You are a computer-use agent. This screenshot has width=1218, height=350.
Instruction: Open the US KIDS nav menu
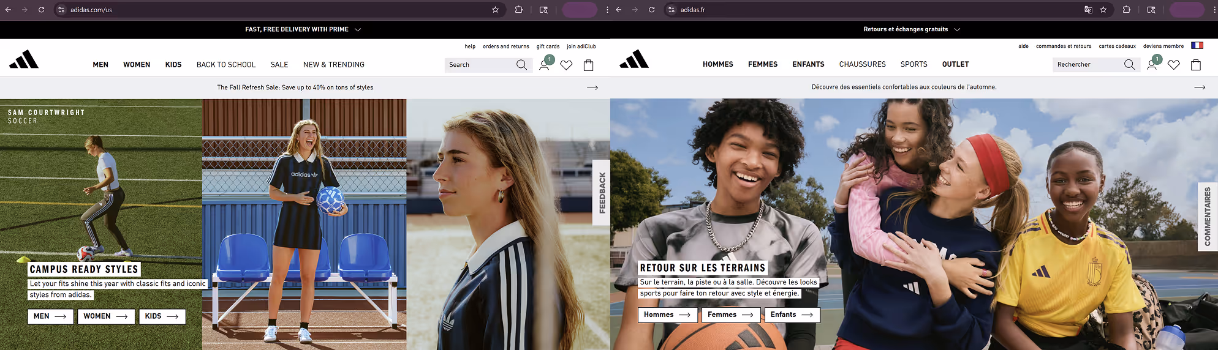[x=173, y=65]
